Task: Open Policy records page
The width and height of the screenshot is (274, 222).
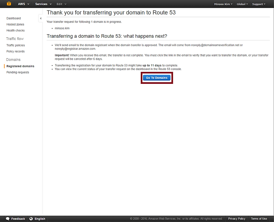Action: click(x=16, y=51)
